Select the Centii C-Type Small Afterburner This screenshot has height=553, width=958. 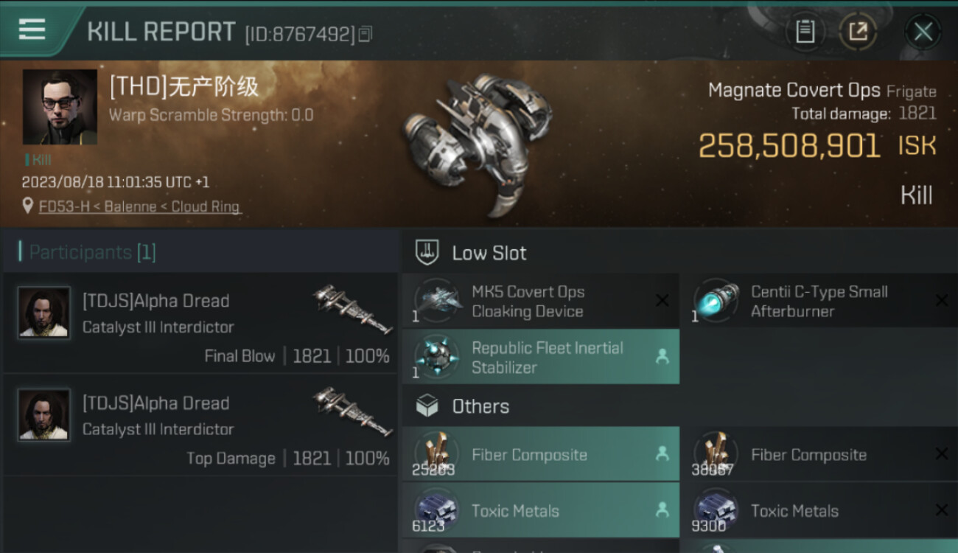pos(818,302)
